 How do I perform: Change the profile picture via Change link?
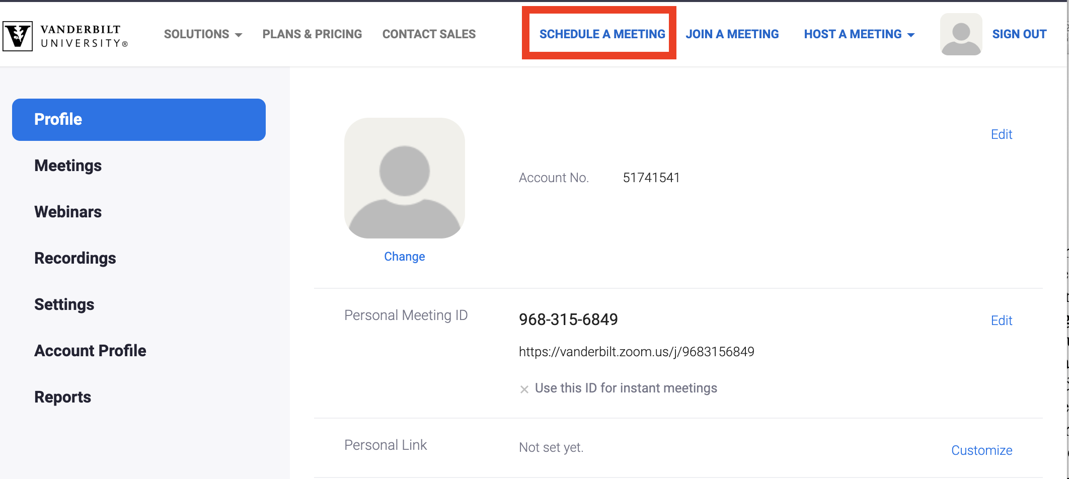tap(405, 257)
